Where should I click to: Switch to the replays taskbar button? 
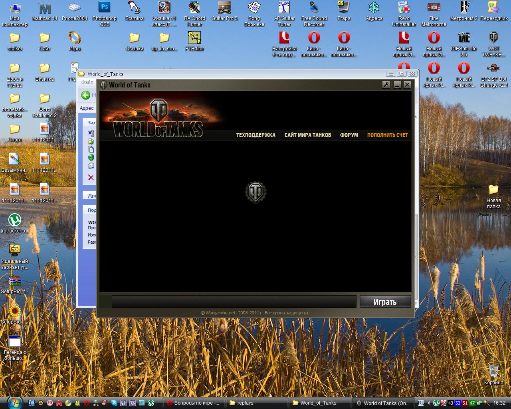coord(257,403)
